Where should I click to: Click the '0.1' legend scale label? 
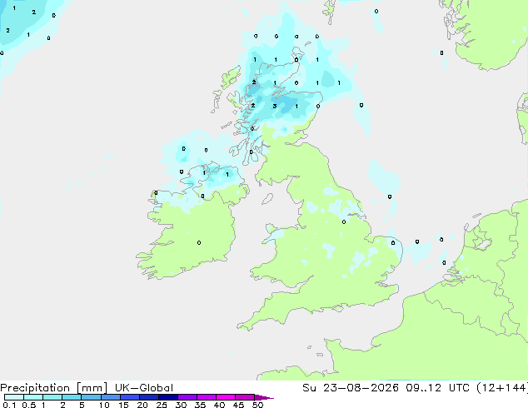coord(9,405)
